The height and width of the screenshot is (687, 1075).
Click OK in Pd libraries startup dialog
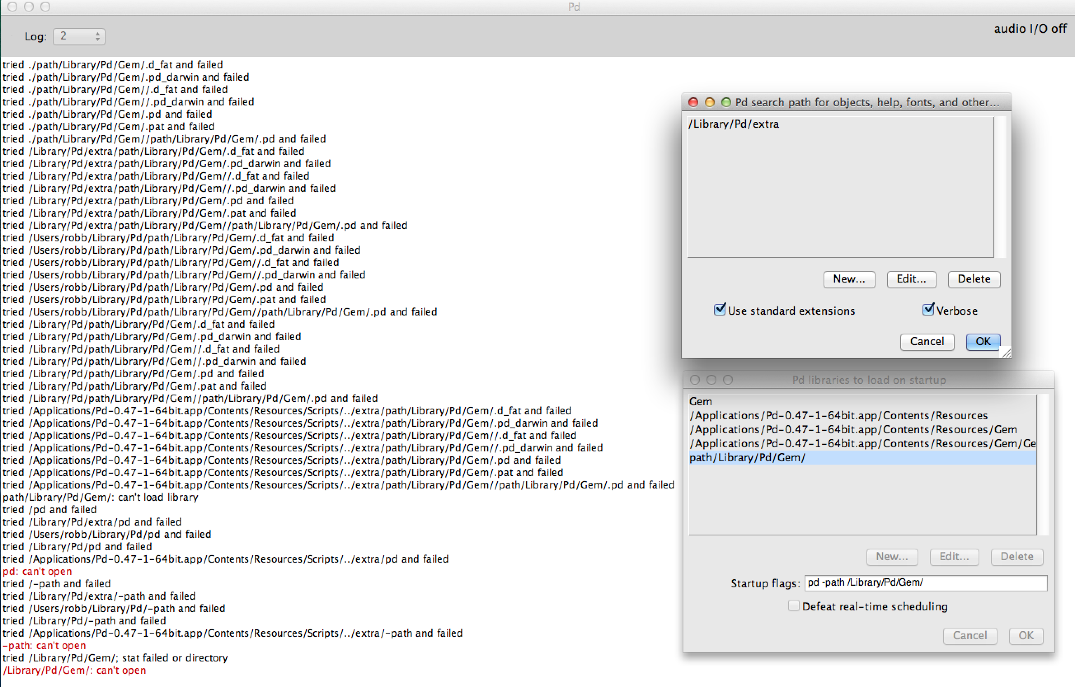coord(1026,636)
